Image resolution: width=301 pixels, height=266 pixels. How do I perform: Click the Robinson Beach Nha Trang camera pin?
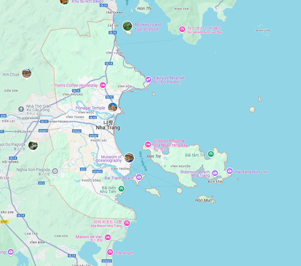pyautogui.click(x=215, y=173)
